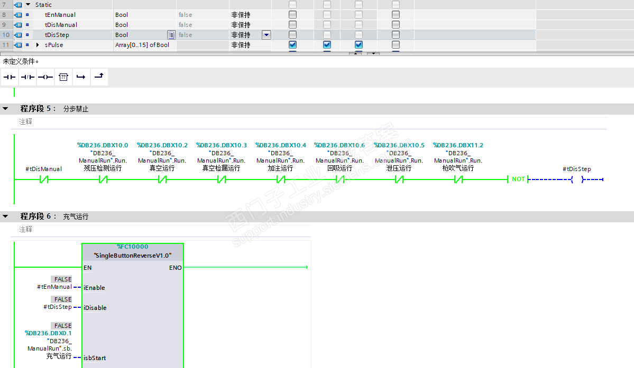
Task: Toggle the first checkbox in the tEnManual row
Action: [293, 15]
